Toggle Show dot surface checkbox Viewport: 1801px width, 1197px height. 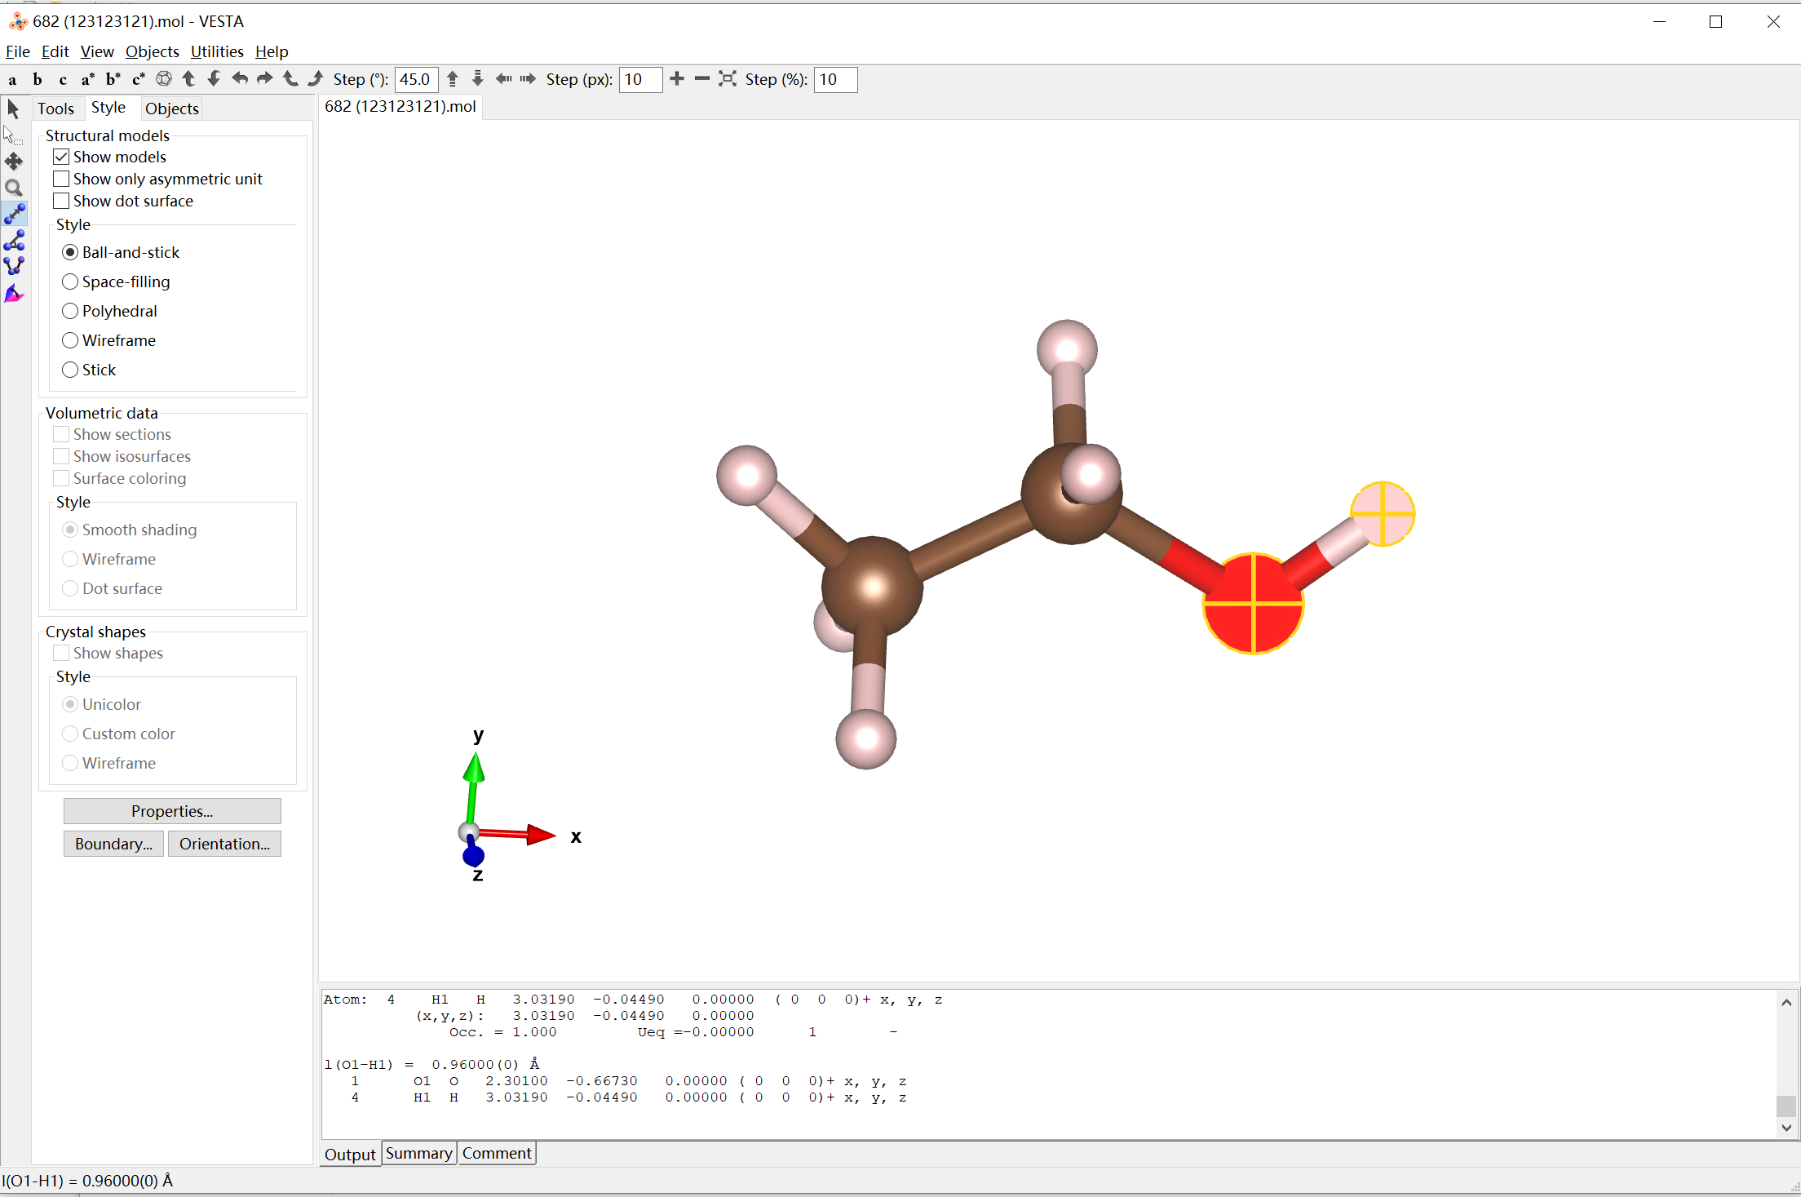click(x=61, y=201)
